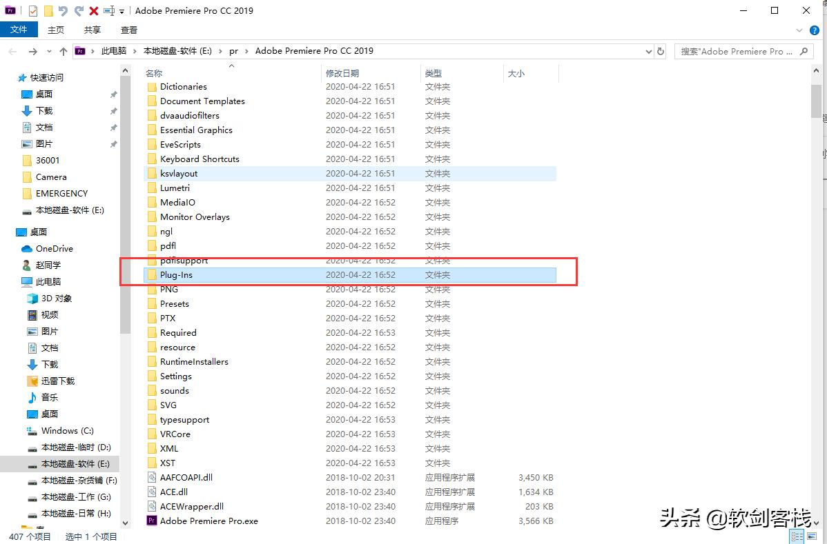Click the pr breadcrumb in address bar

point(233,51)
